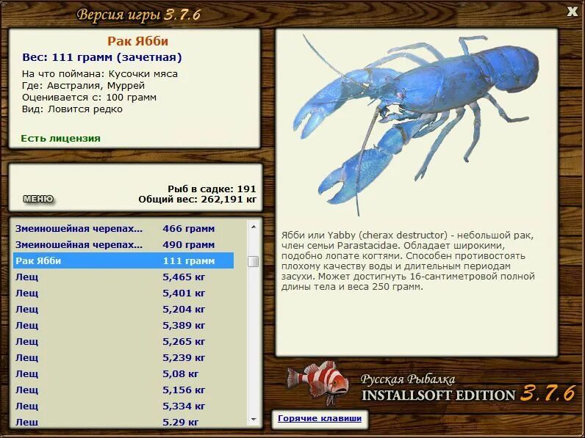Viewport: 585px width, 438px height.
Task: Click the red striped fish logo icon
Action: tap(318, 383)
